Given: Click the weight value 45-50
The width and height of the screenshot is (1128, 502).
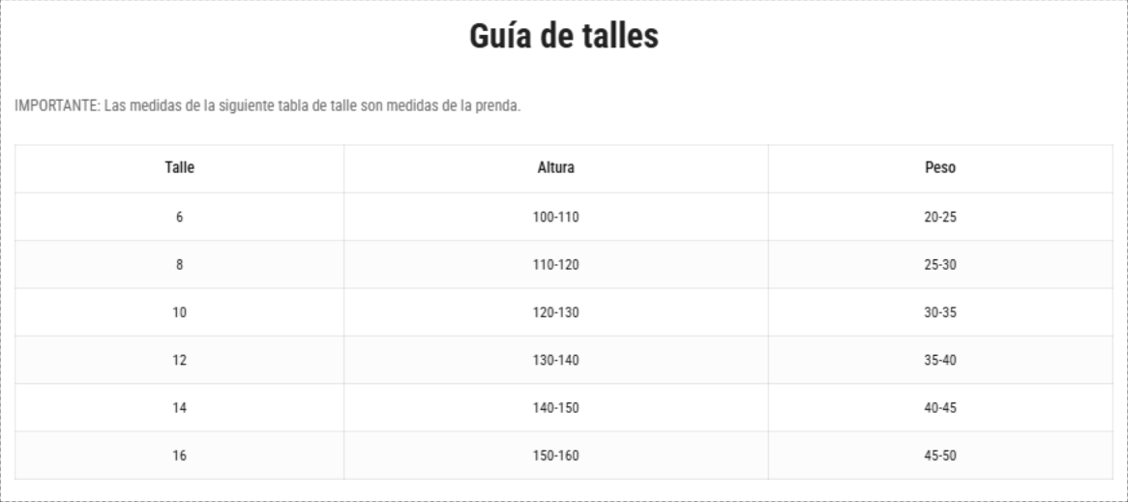Looking at the screenshot, I should [x=940, y=456].
